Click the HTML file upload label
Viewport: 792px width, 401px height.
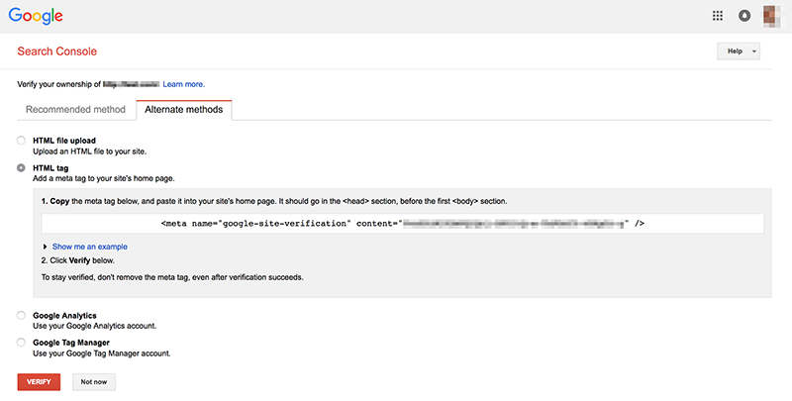64,141
